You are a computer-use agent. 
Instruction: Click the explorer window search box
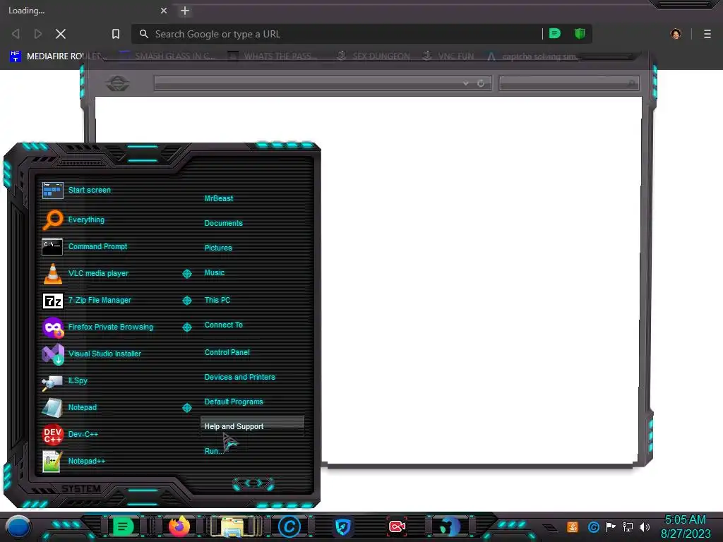coord(568,83)
